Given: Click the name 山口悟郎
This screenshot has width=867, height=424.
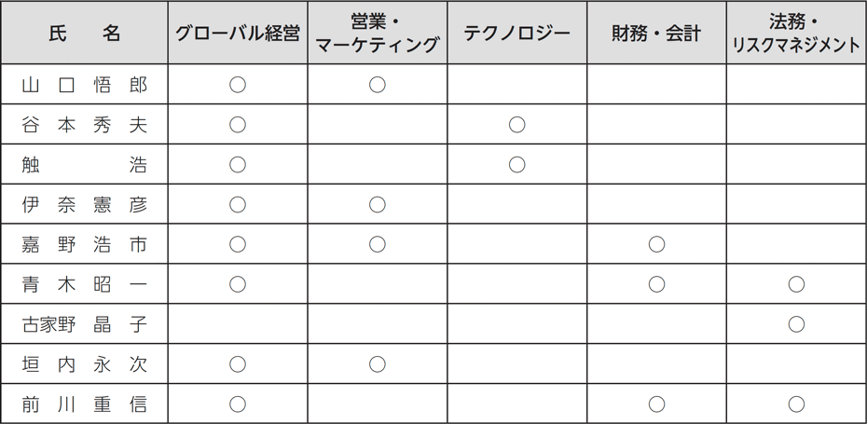Looking at the screenshot, I should 84,85.
